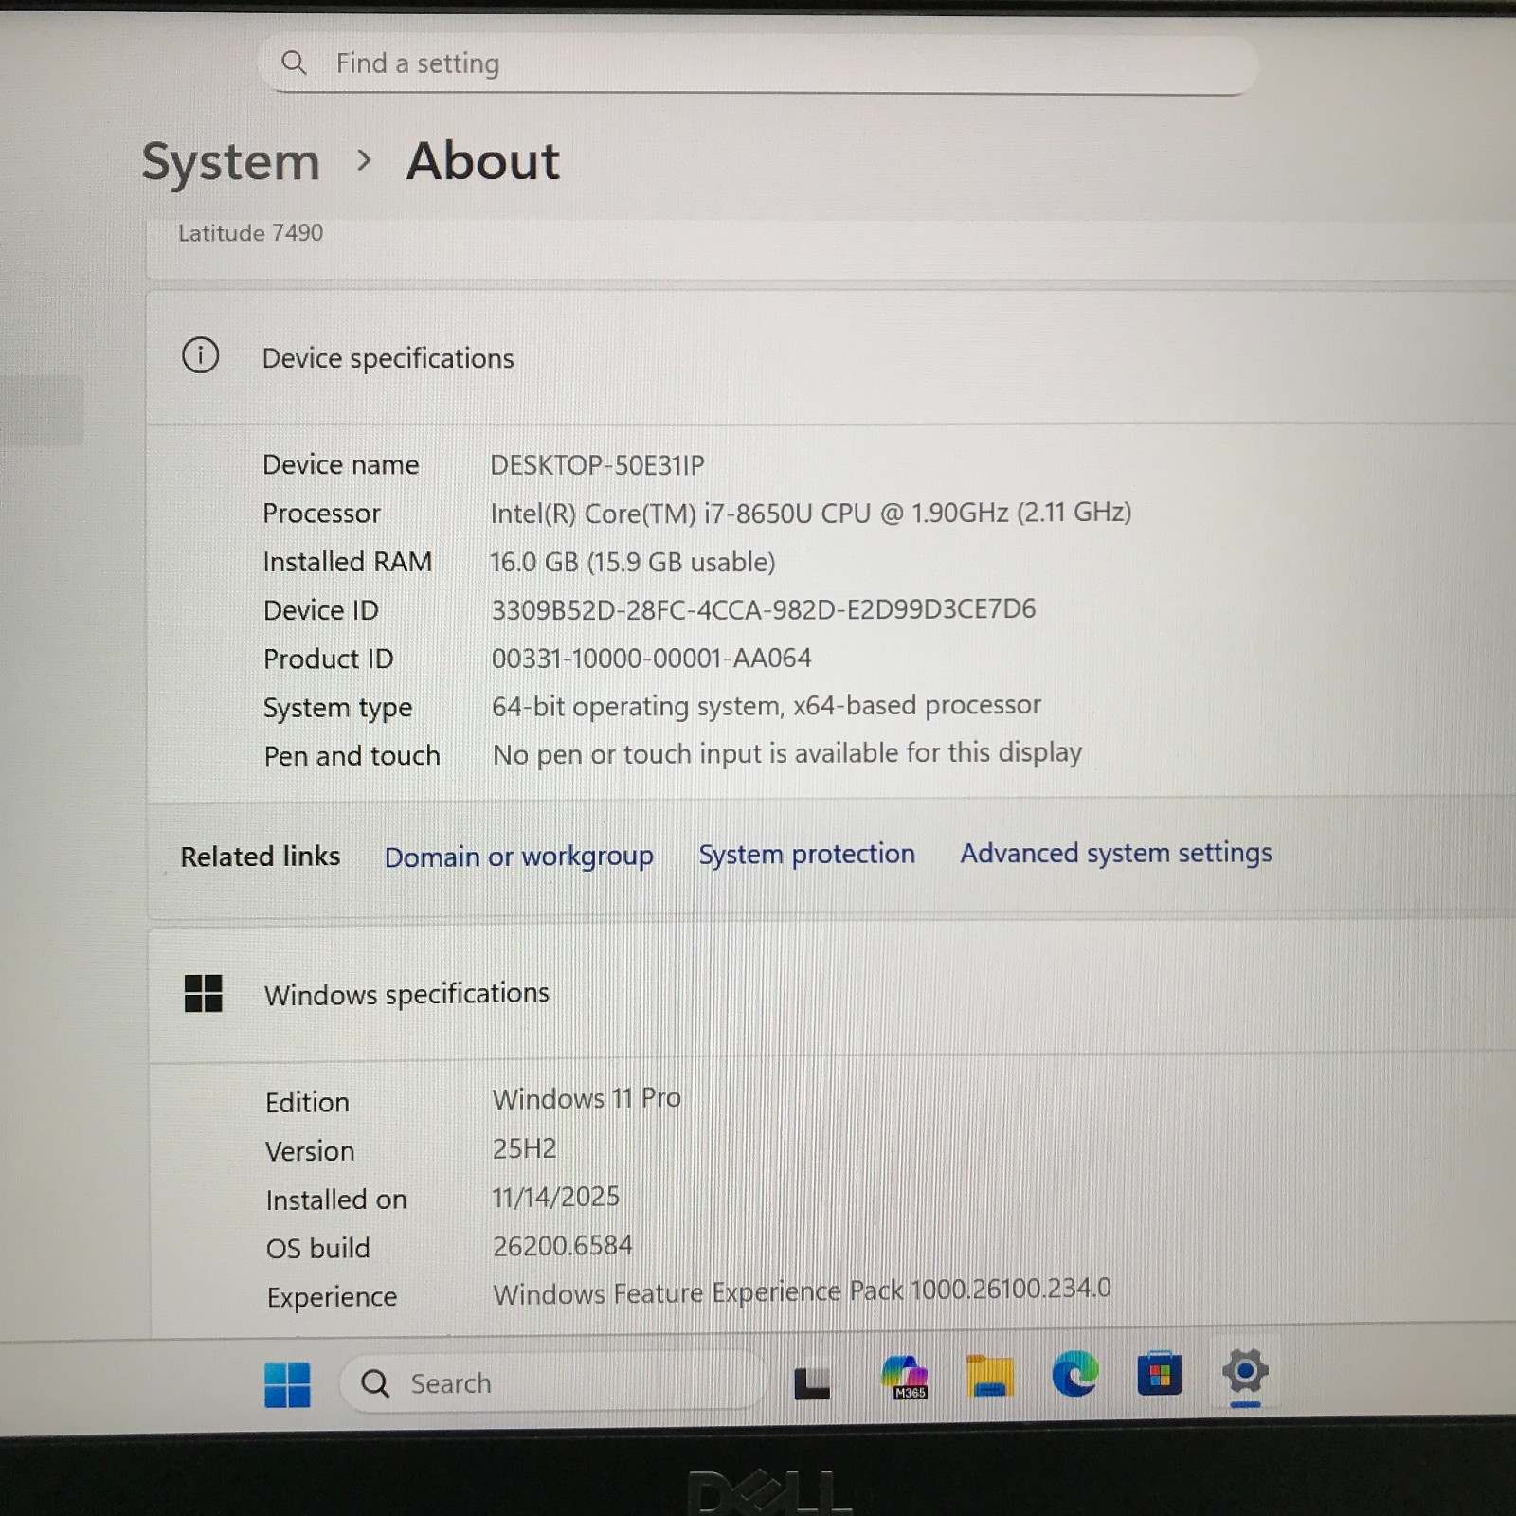Screen dimensions: 1516x1516
Task: Click the Device specifications info icon
Action: pyautogui.click(x=200, y=356)
